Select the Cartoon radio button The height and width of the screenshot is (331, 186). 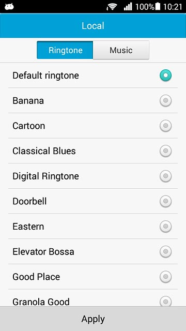[x=165, y=126]
